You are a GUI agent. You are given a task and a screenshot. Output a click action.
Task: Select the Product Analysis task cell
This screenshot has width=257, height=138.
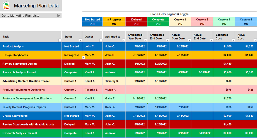(31, 46)
